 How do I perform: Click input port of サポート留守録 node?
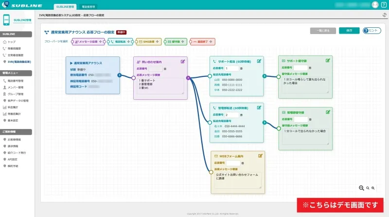tap(279, 77)
